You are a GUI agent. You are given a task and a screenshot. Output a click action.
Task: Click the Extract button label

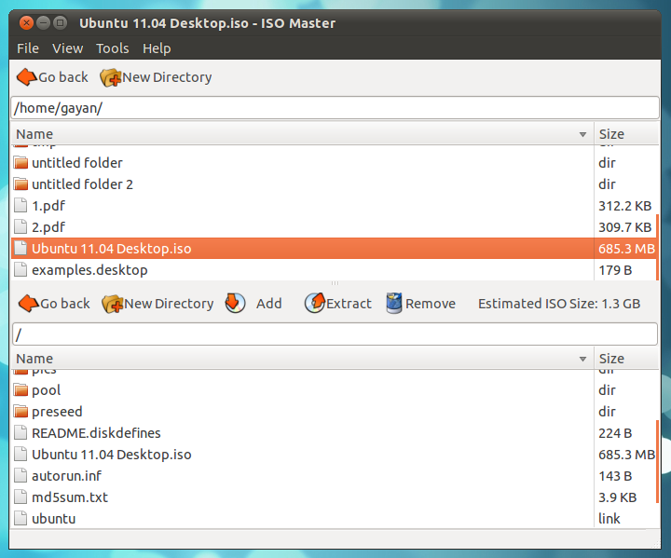tap(349, 304)
